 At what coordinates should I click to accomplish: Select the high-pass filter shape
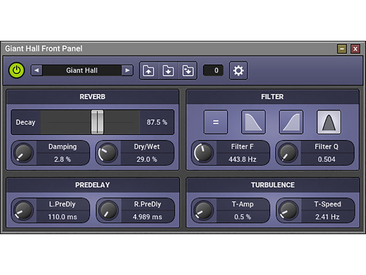point(291,122)
